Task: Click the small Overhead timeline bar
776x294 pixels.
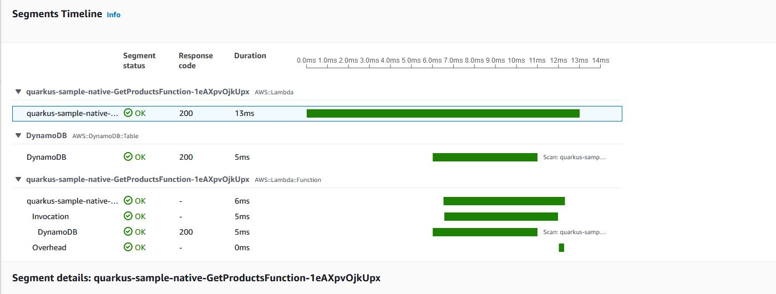Action: [x=561, y=247]
